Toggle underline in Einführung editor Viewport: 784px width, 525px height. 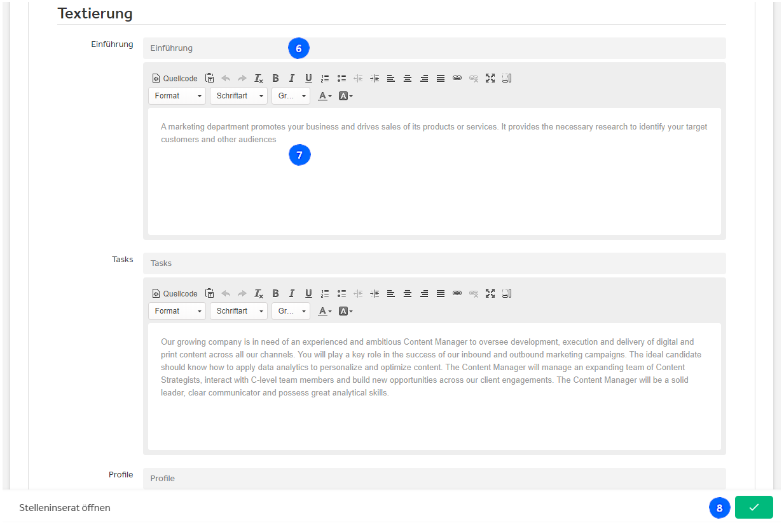(308, 79)
